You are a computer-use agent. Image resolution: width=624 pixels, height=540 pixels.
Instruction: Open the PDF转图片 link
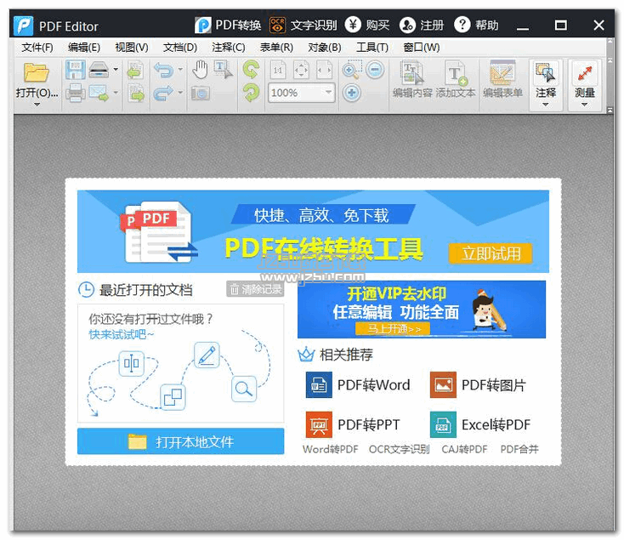click(x=478, y=385)
